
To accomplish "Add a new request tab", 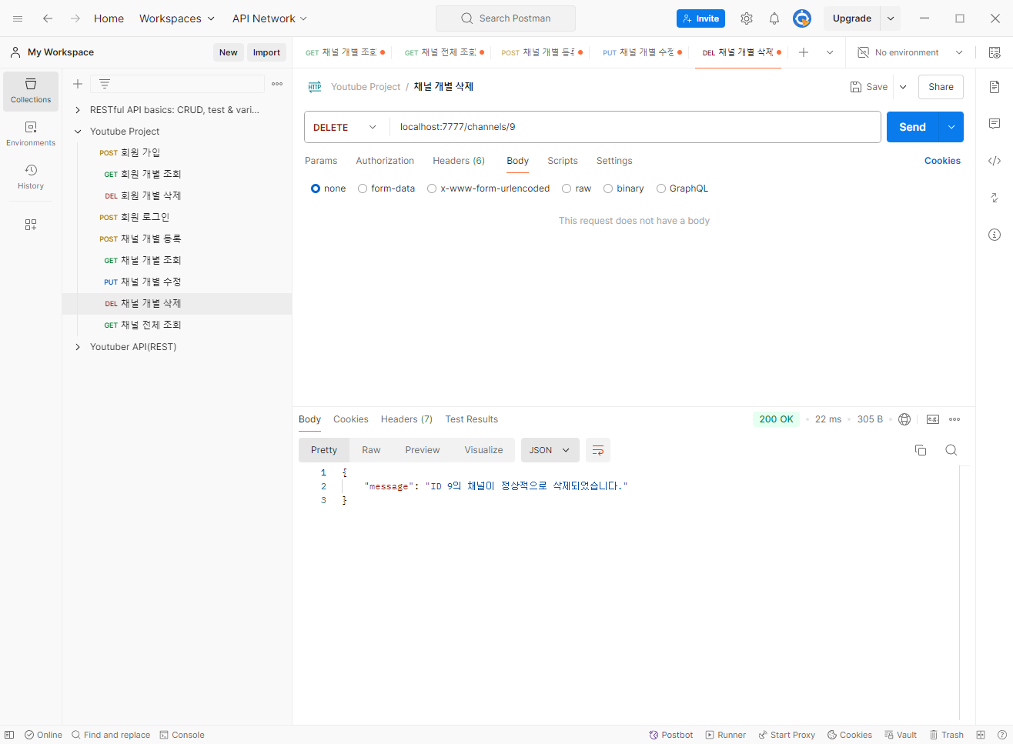I will pyautogui.click(x=804, y=52).
